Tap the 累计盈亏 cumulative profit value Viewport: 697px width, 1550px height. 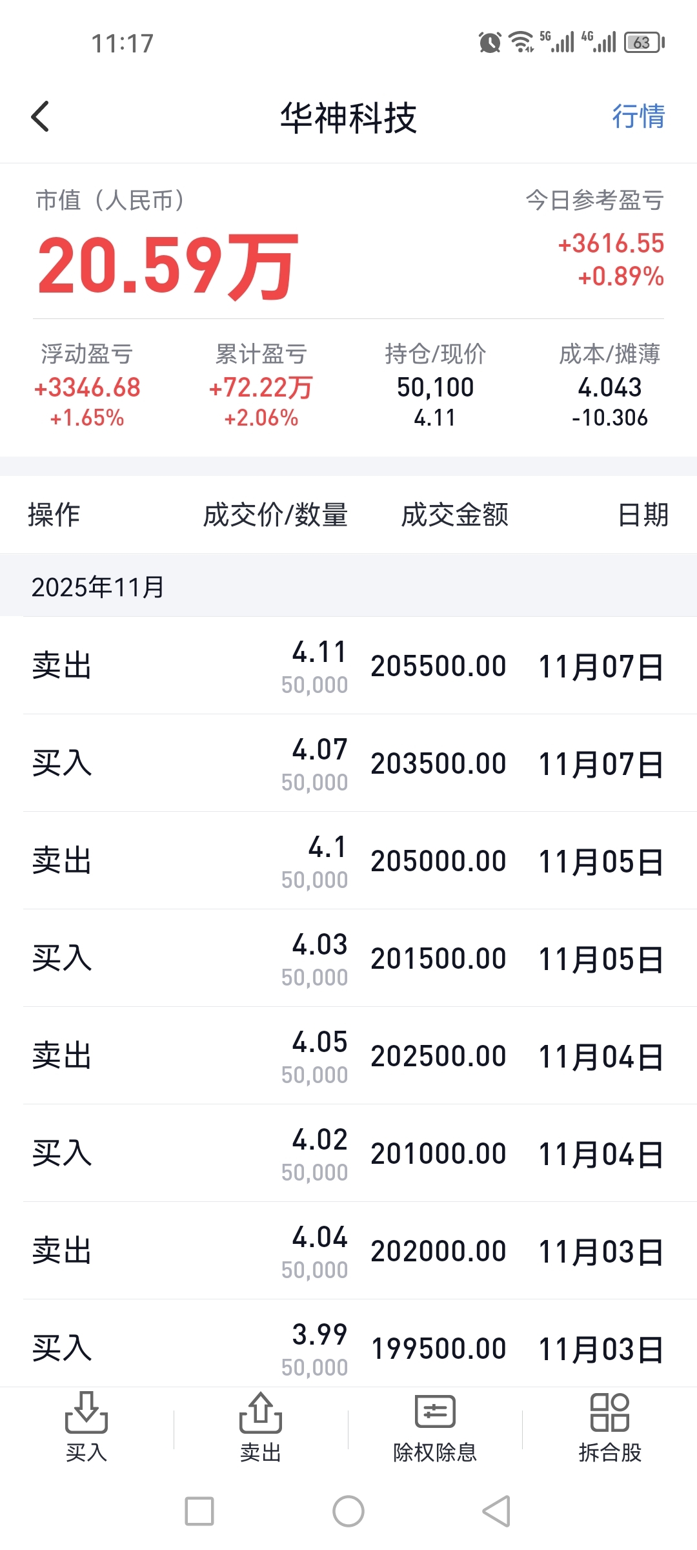pyautogui.click(x=261, y=389)
